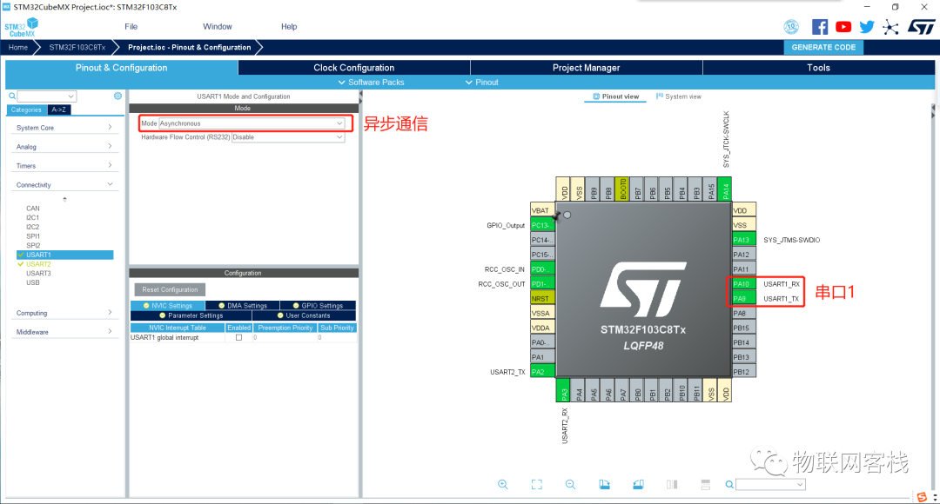Select the PA14 pin on the chip
940x504 pixels.
pyautogui.click(x=725, y=189)
